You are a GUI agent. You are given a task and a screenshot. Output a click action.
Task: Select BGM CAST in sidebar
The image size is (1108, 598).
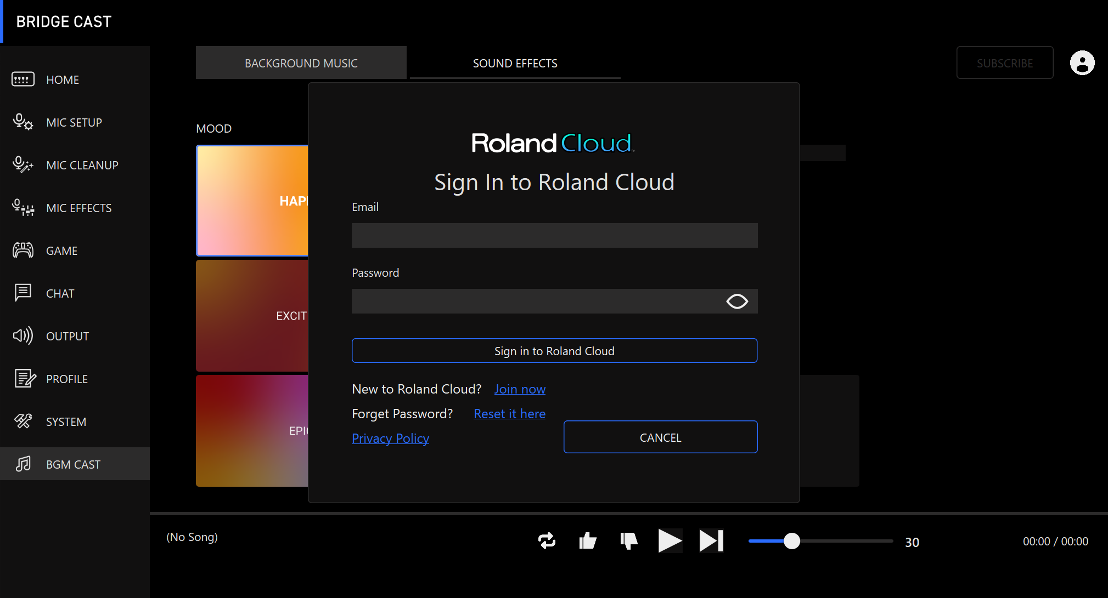75,464
